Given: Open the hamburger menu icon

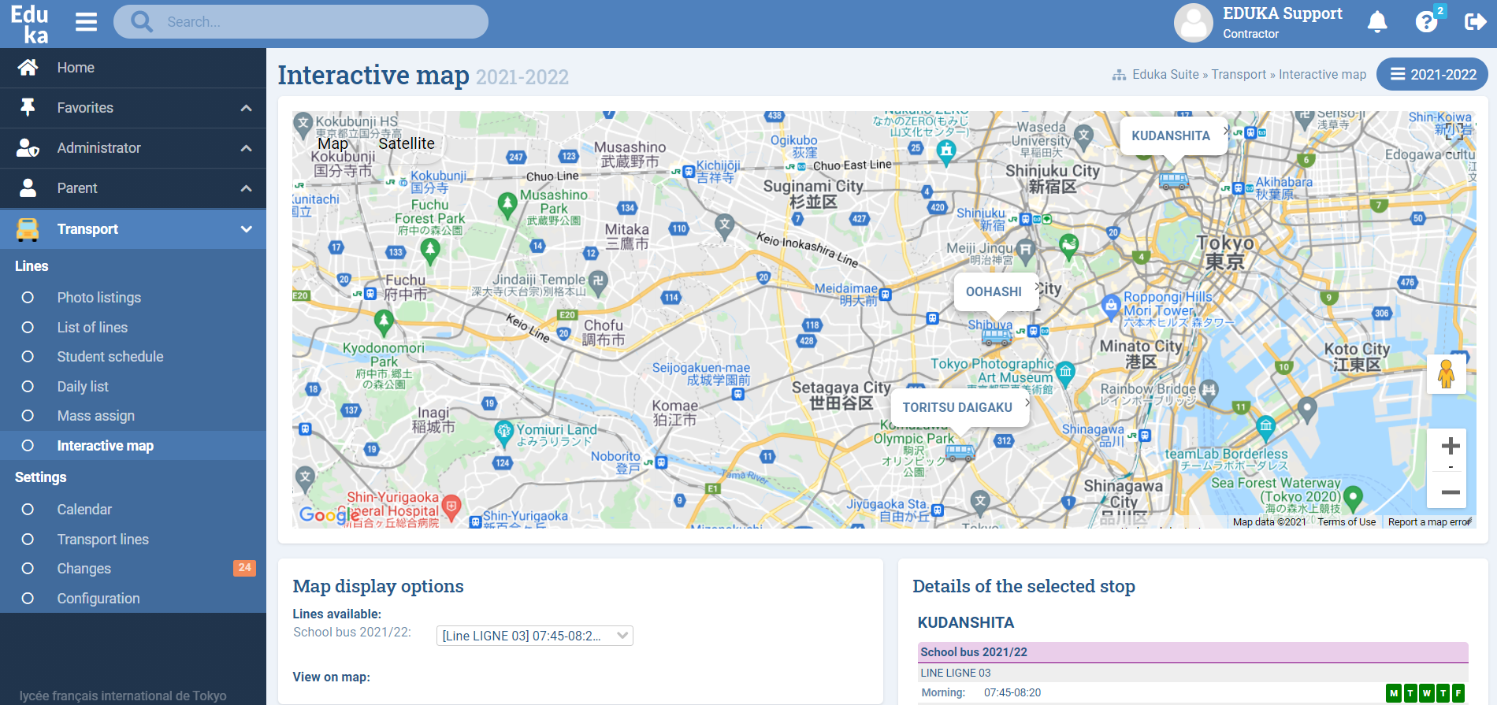Looking at the screenshot, I should click(86, 22).
